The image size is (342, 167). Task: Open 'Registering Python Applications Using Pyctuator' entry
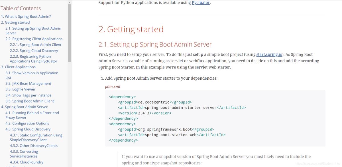pos(33,59)
